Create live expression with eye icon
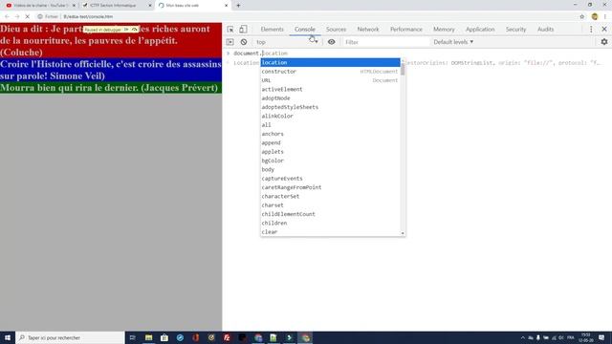The height and width of the screenshot is (344, 612). [x=332, y=42]
